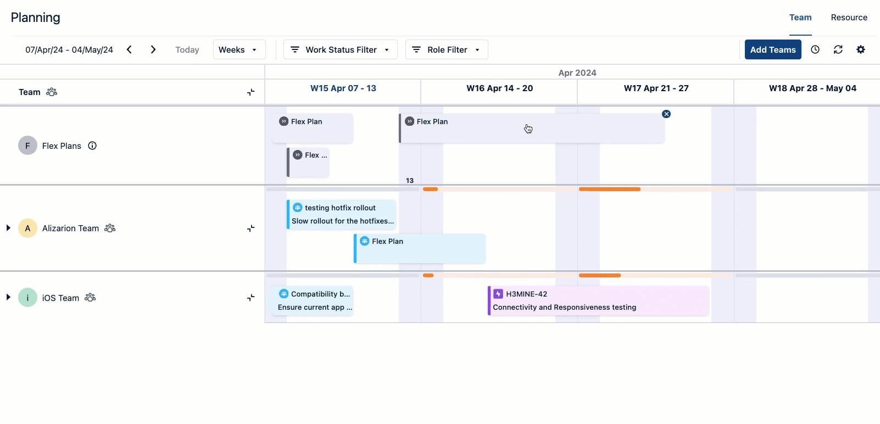Click the collapse icon in Alizarion Team row

tap(250, 228)
